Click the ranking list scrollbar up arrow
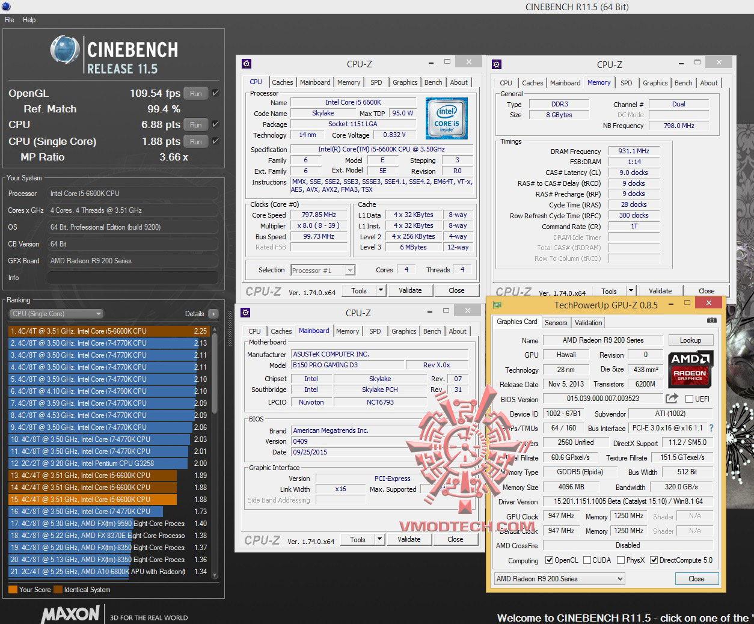 pyautogui.click(x=215, y=329)
